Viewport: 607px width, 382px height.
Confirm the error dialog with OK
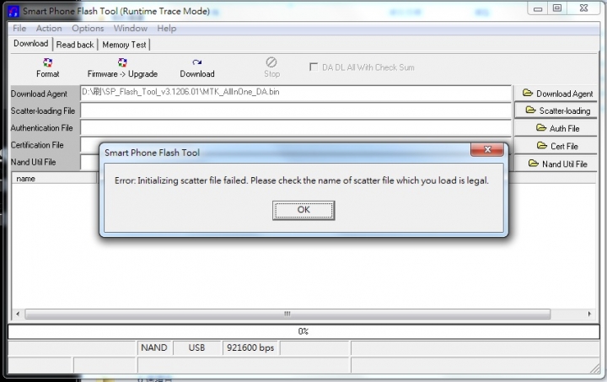[303, 210]
